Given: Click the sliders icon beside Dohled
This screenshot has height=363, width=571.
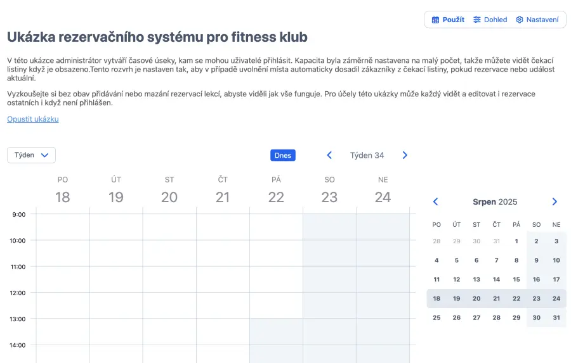Looking at the screenshot, I should (x=477, y=20).
